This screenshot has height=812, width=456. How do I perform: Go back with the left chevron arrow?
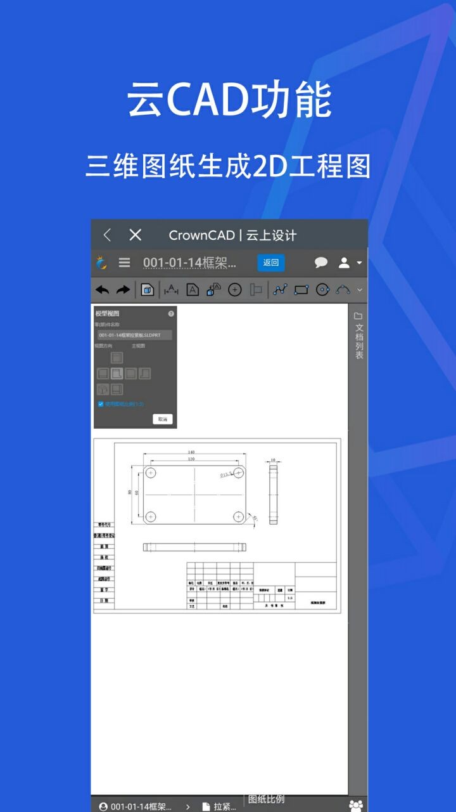pyautogui.click(x=107, y=235)
